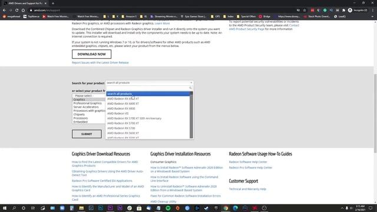The image size is (377, 212).
Task: Click the taskbar clock and date
Action: tap(360, 208)
